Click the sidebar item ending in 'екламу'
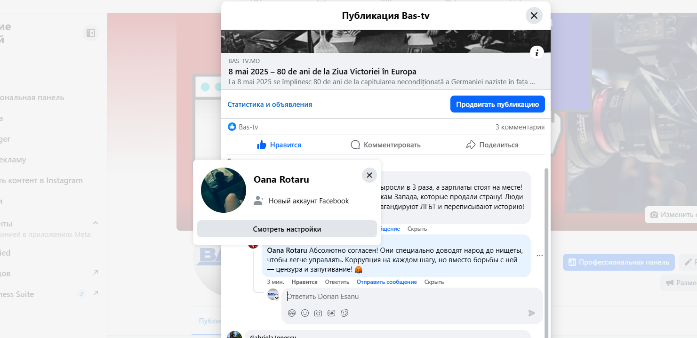The image size is (697, 338). [x=13, y=160]
